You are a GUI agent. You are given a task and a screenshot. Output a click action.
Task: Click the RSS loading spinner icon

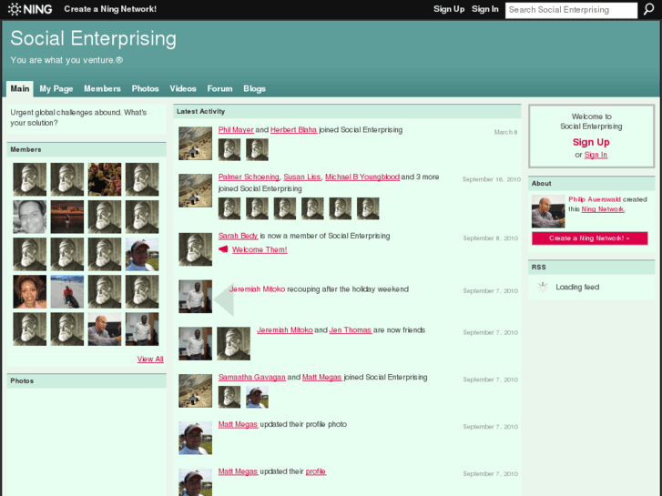tap(543, 288)
